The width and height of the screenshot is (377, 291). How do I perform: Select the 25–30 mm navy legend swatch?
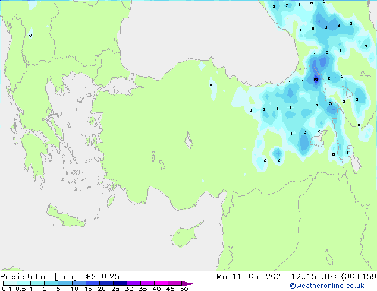coord(120,283)
